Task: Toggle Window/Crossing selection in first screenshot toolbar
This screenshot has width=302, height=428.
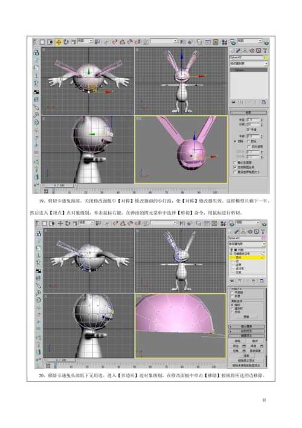Action: pos(50,42)
